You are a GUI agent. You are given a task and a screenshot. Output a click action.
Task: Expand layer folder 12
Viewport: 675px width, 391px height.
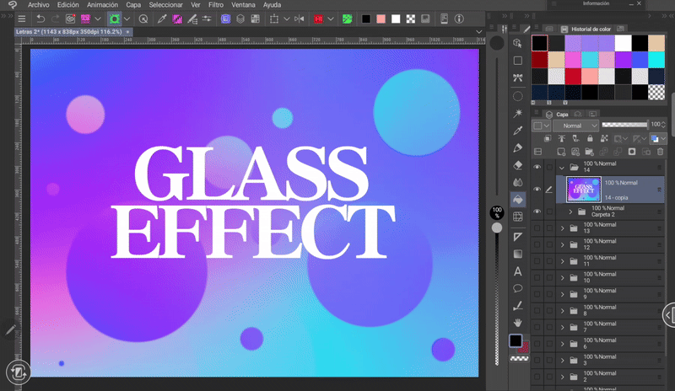(x=562, y=245)
